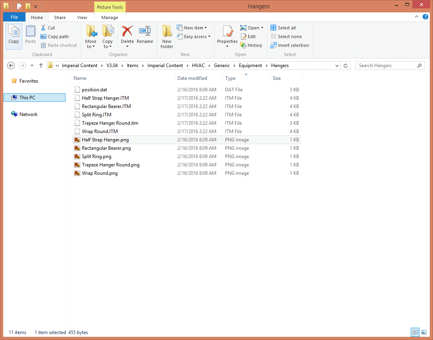Open the History option in ribbon

(x=251, y=45)
